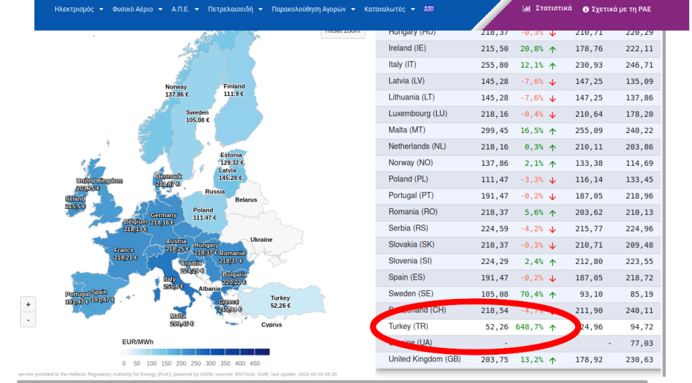Expand the Παρακολούθηση Αγορών menu

point(313,9)
